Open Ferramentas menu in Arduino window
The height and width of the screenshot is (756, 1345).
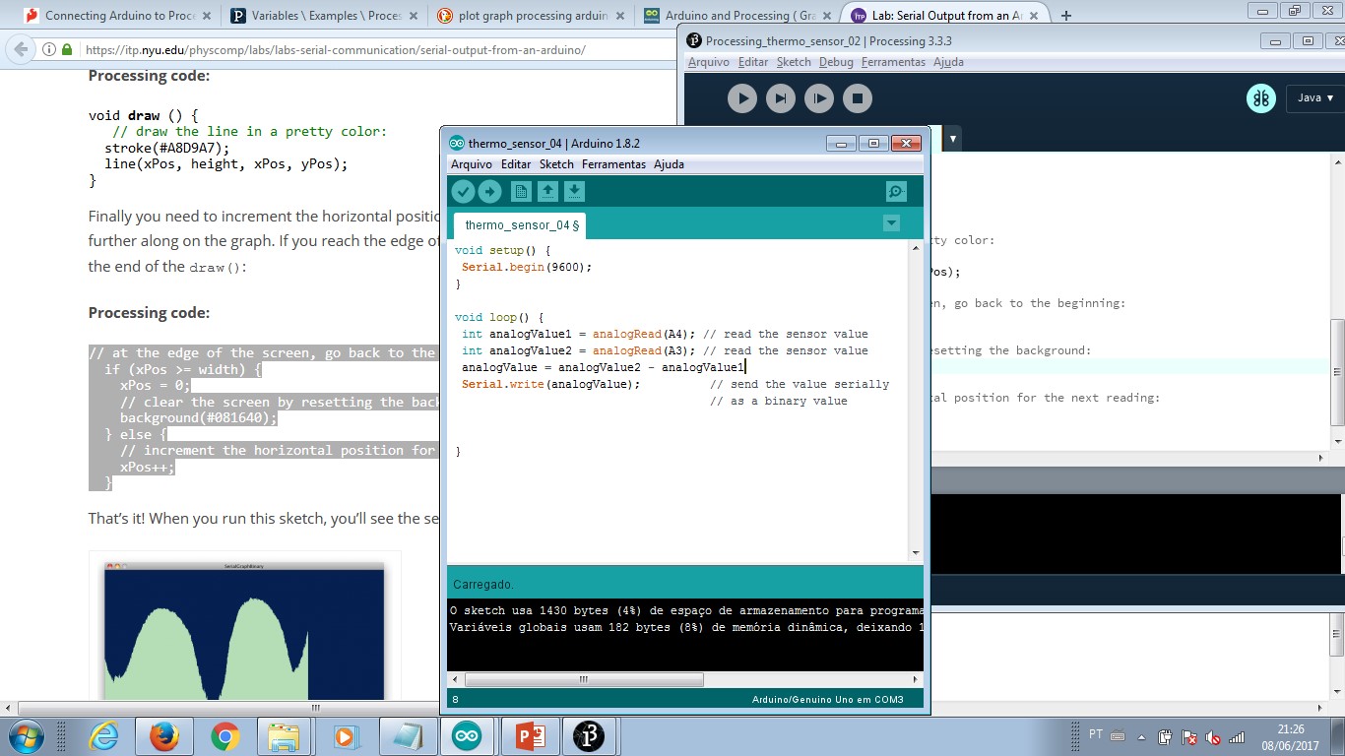(x=613, y=164)
